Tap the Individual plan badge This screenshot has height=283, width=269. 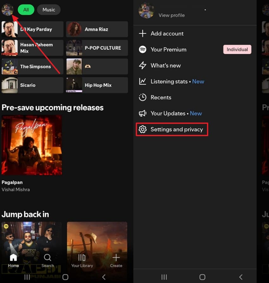pyautogui.click(x=237, y=50)
